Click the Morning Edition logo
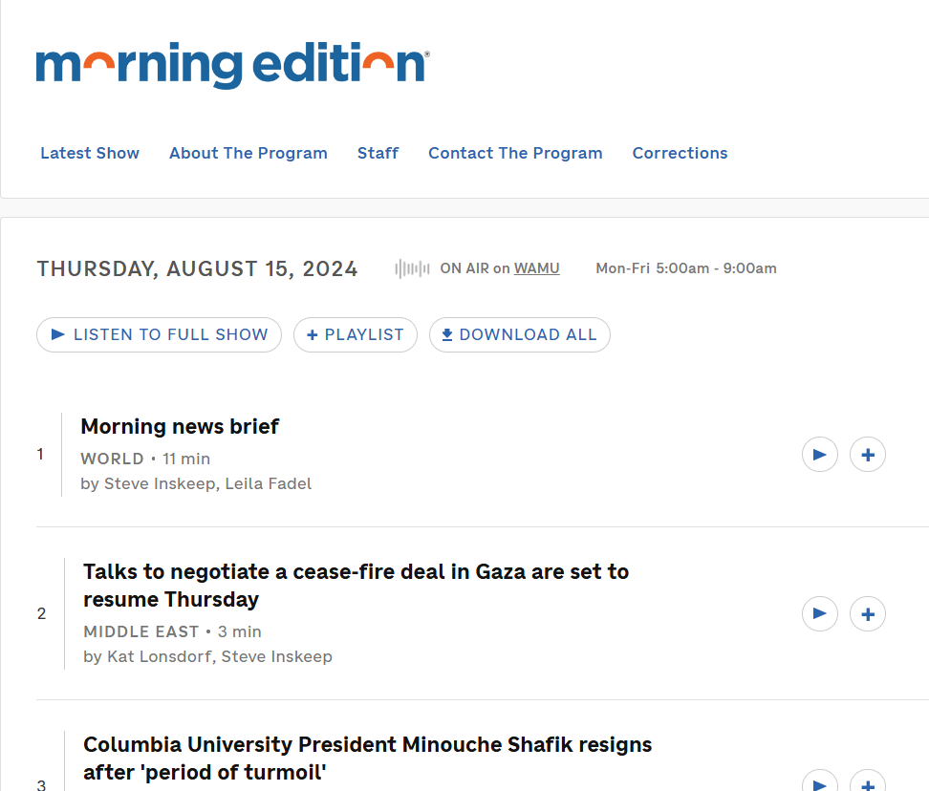Screen dimensions: 929x791 [x=233, y=65]
